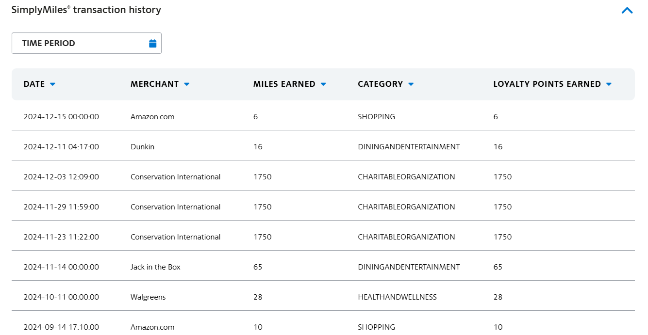Click the sort arrow beside MERCHANT
This screenshot has width=648, height=335.
pyautogui.click(x=187, y=84)
